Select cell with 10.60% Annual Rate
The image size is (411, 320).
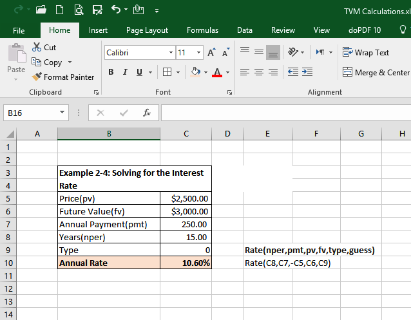coord(186,263)
